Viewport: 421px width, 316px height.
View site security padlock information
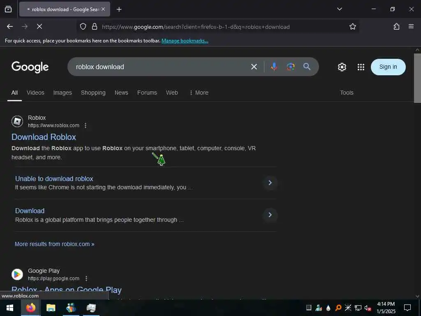click(x=95, y=26)
